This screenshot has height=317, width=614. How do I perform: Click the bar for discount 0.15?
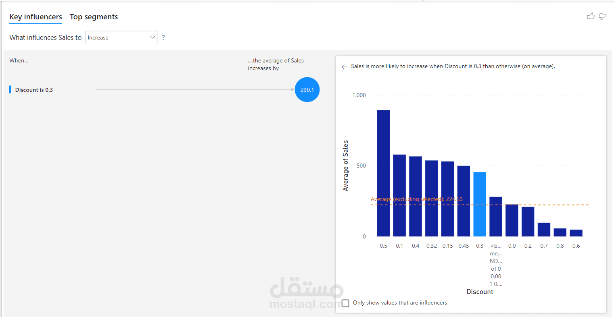click(447, 199)
